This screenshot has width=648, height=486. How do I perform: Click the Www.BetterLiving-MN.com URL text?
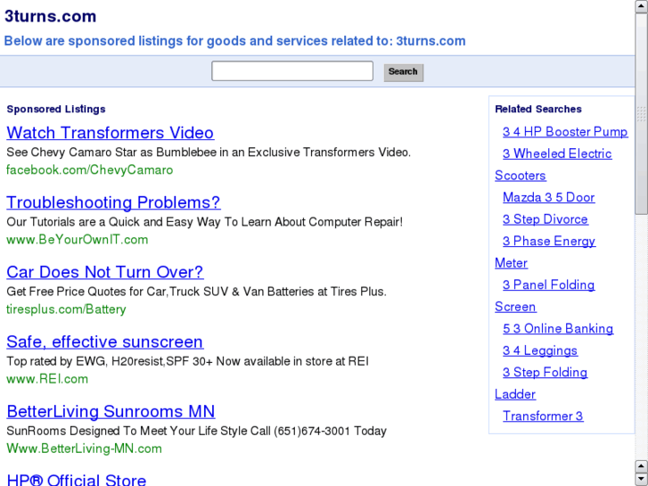point(84,449)
